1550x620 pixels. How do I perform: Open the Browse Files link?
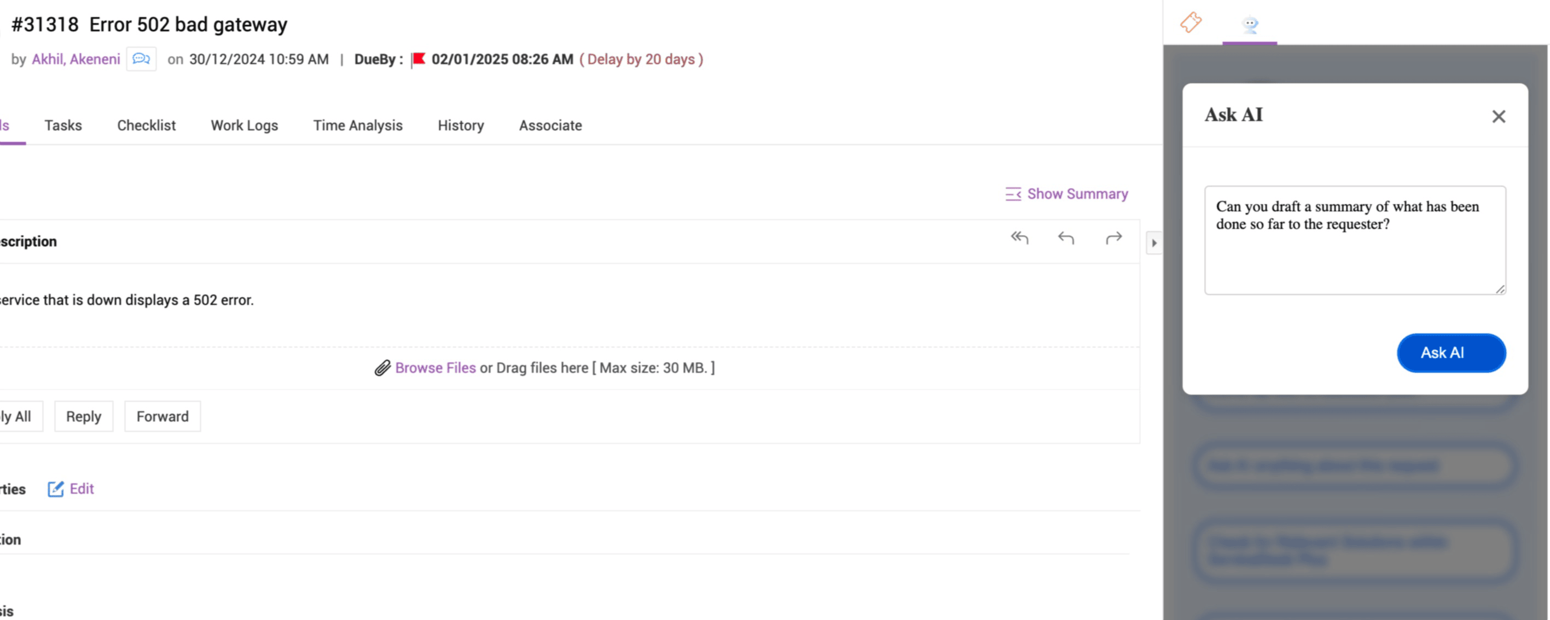pyautogui.click(x=435, y=368)
